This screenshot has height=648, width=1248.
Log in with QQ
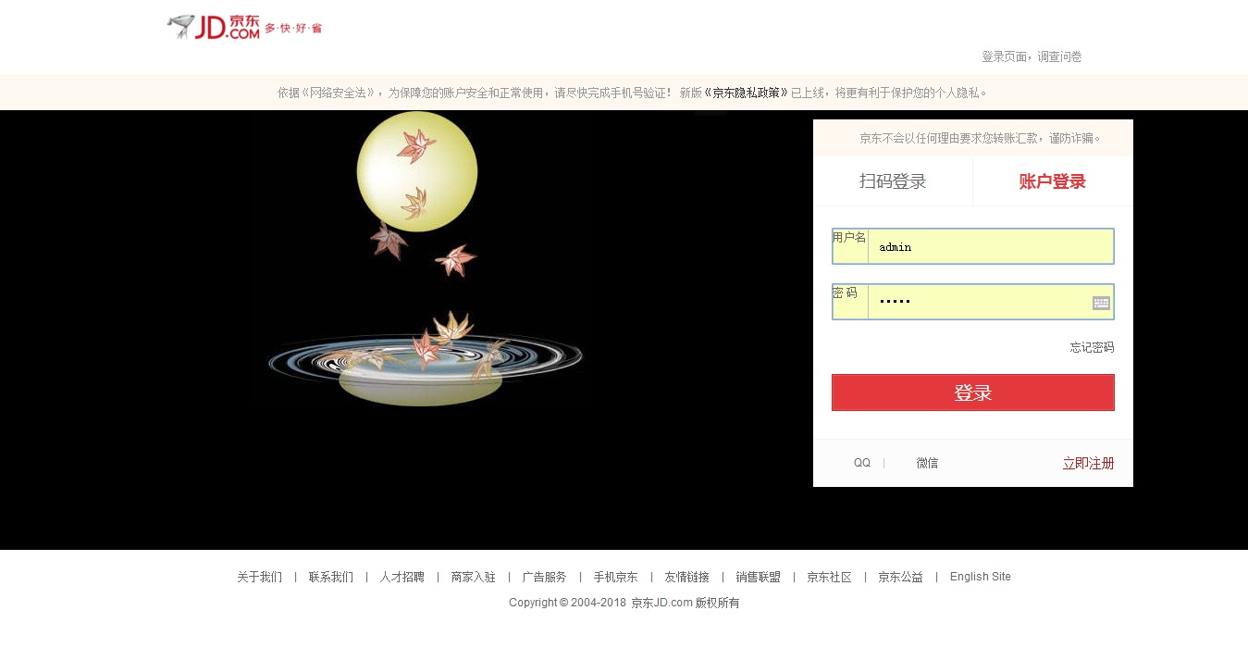pyautogui.click(x=862, y=463)
